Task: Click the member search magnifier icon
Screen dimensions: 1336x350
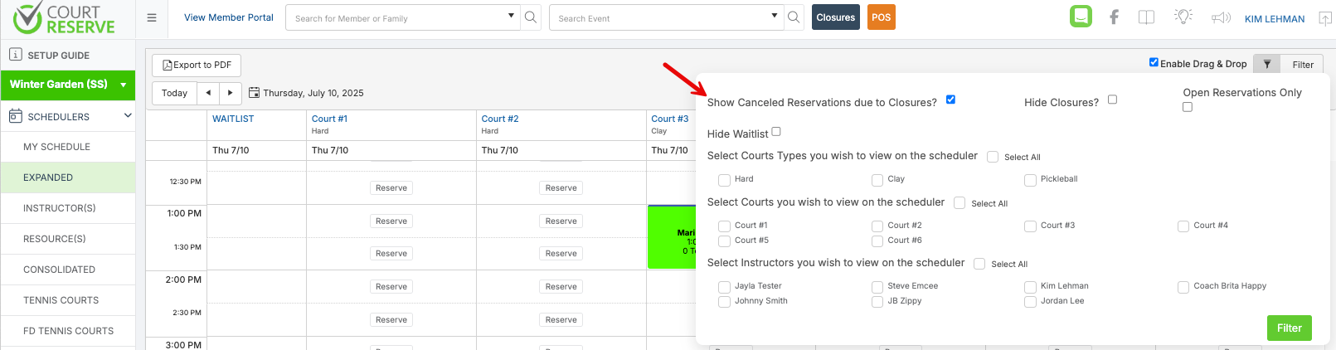Action: point(531,17)
